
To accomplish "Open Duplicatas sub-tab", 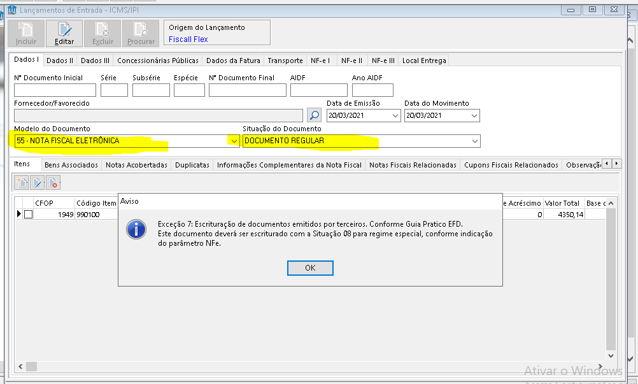I will 192,165.
